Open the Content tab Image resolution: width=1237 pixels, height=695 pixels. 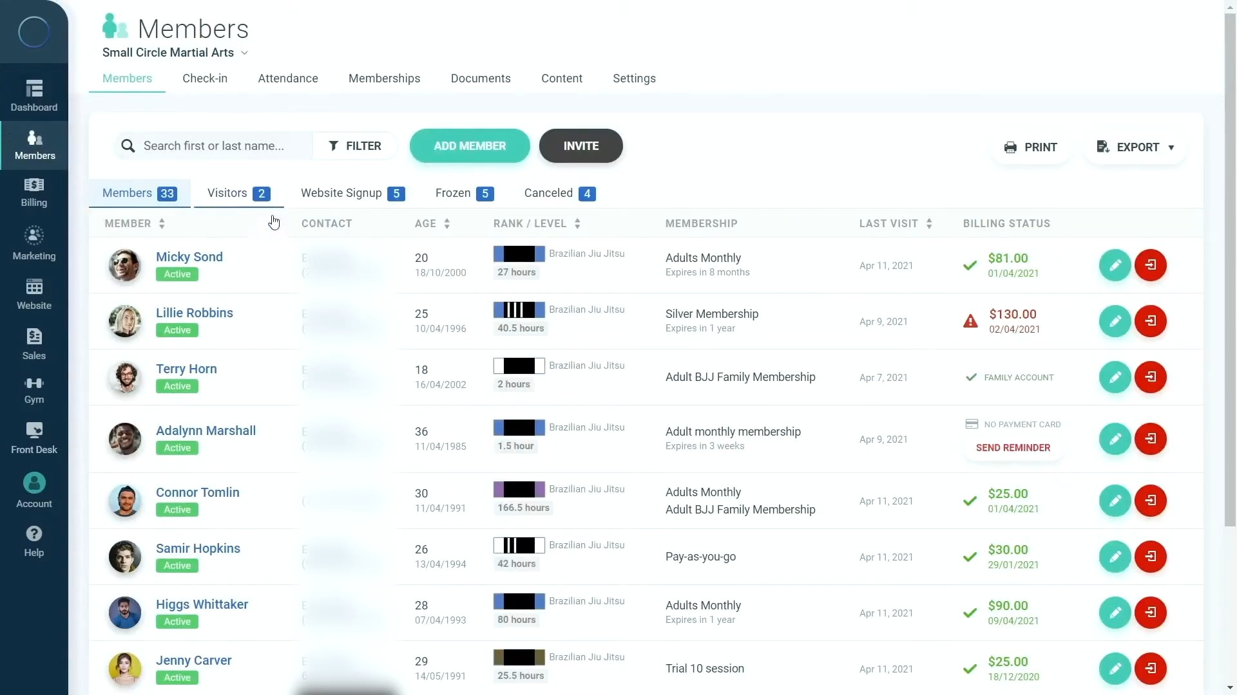(x=562, y=79)
